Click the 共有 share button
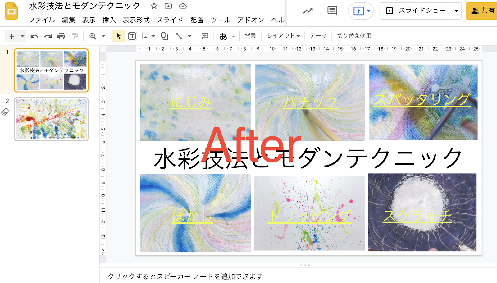The image size is (497, 283). (482, 11)
